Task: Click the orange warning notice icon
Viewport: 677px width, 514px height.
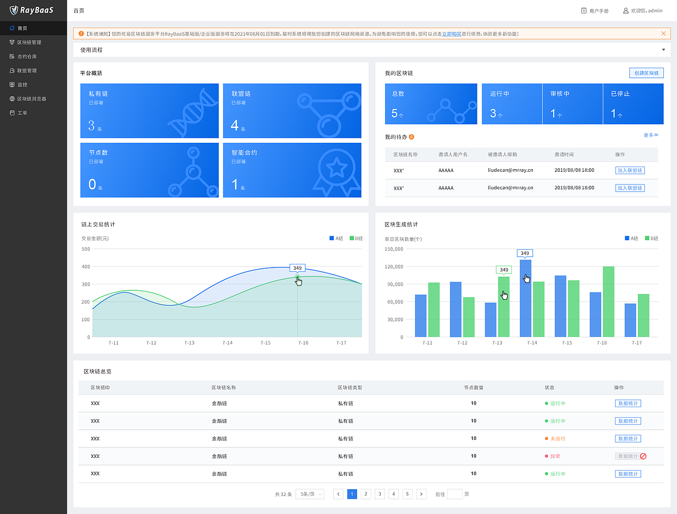Action: pos(81,34)
